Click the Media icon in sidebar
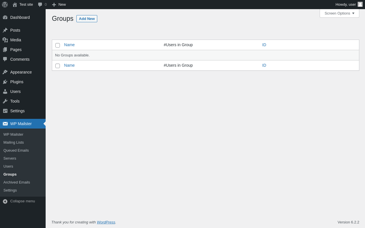This screenshot has width=365, height=228. 5,40
